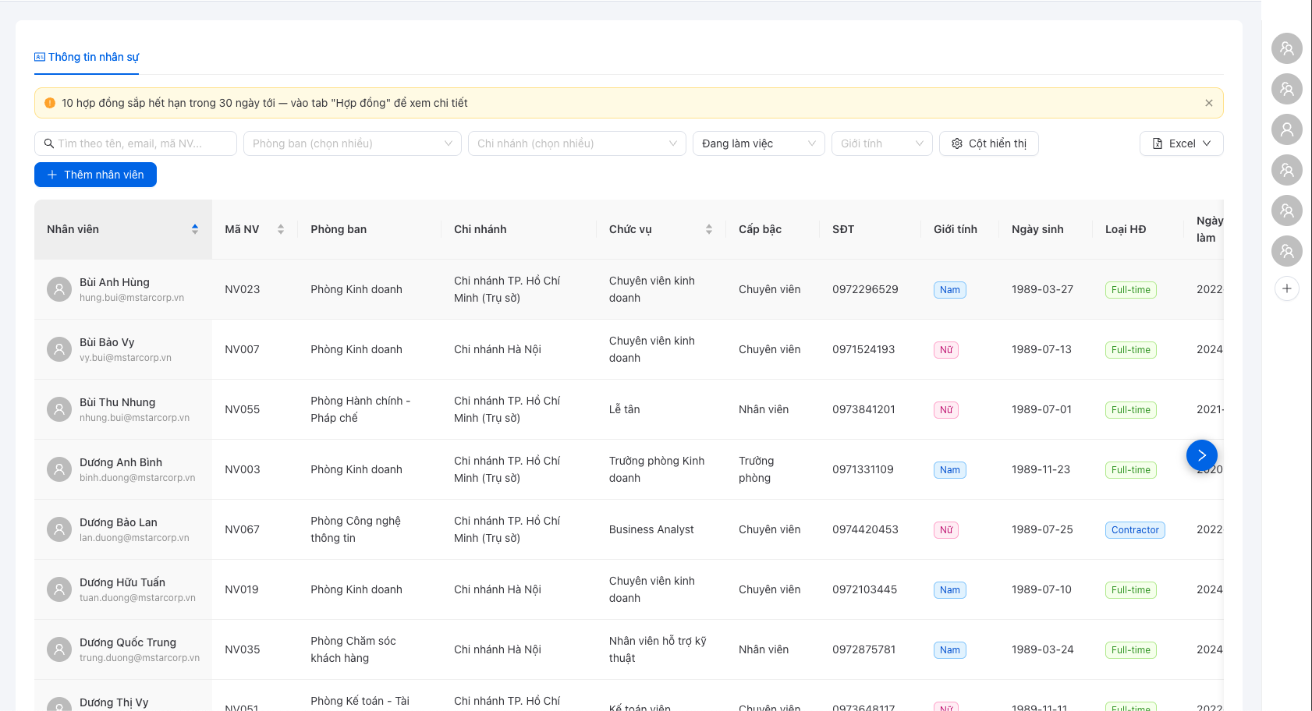Screen dimensions: 1312x711
Task: Focus the search by name, email field
Action: (x=136, y=143)
